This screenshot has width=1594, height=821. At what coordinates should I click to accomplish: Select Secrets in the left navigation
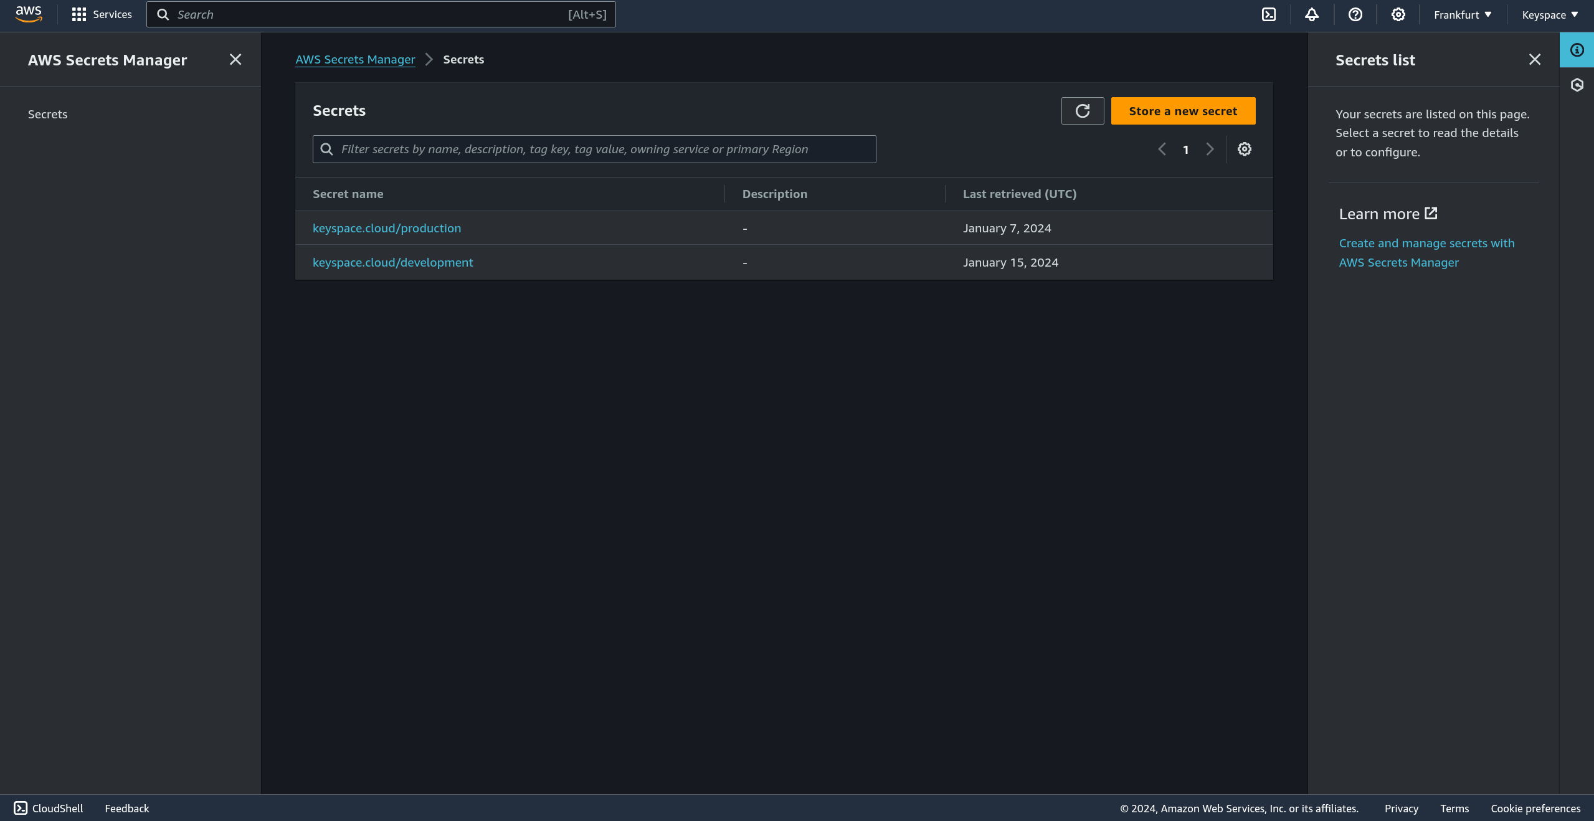pyautogui.click(x=47, y=114)
